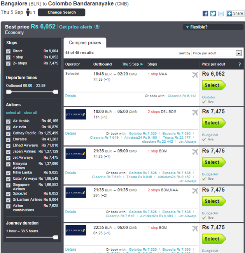Click Best price Rs 6,052 text
Viewport: 245px width, 253px height.
coord(30,27)
